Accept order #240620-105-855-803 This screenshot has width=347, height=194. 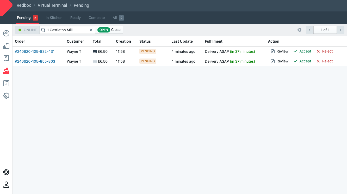(x=302, y=61)
